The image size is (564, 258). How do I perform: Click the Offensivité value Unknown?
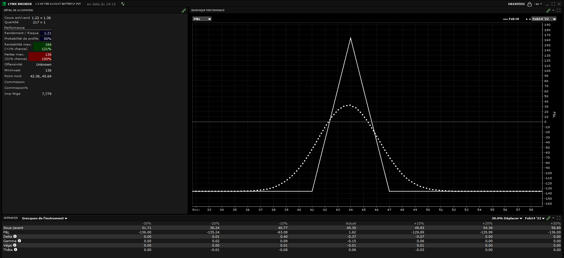coord(44,64)
